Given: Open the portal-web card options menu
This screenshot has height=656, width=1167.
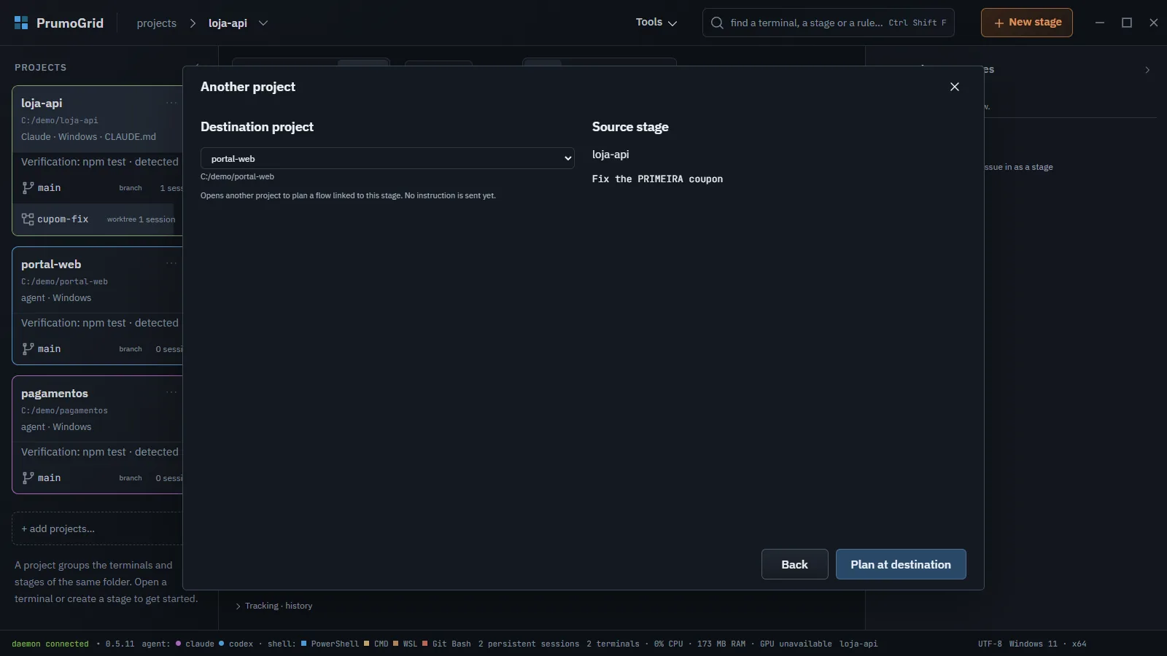Looking at the screenshot, I should click(171, 264).
